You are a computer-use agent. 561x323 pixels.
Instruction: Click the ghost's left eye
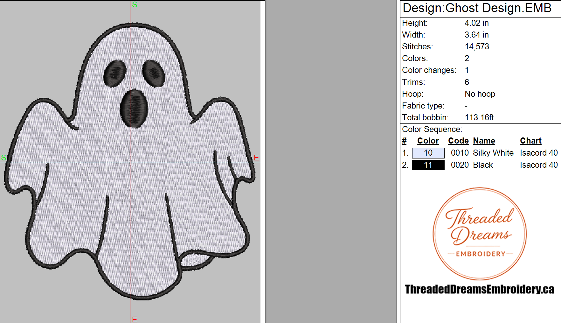(x=115, y=74)
